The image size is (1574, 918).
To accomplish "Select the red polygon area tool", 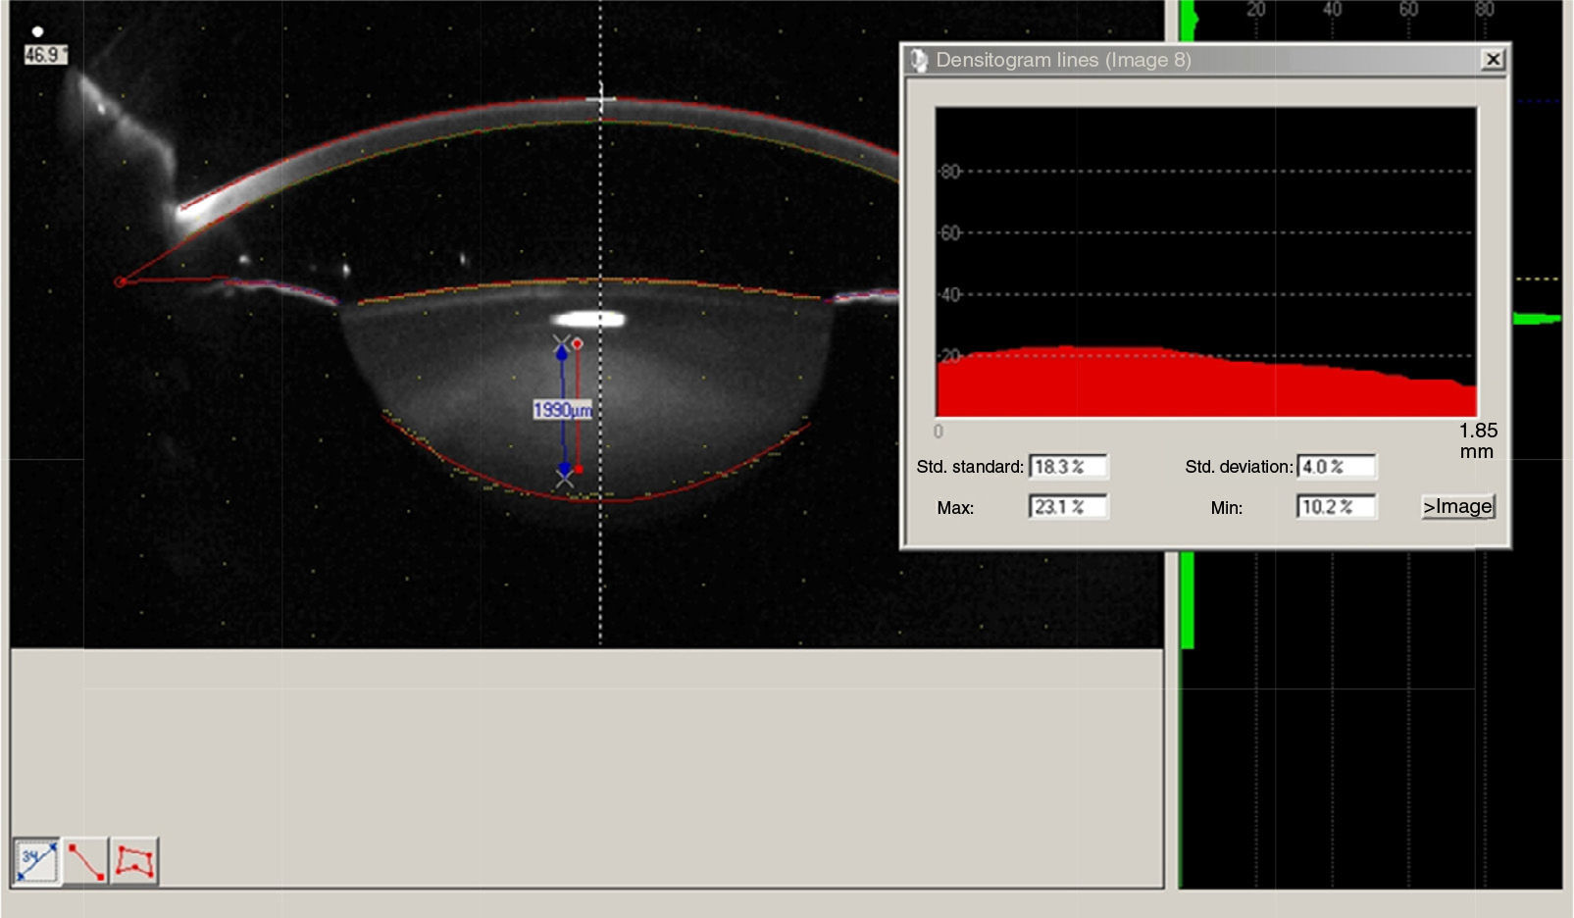I will (134, 862).
